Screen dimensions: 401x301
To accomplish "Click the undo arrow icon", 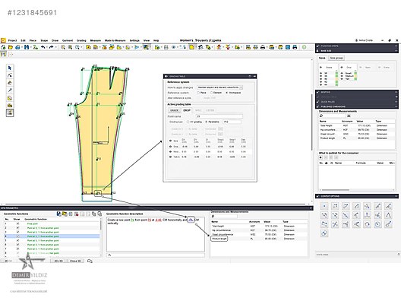I will (x=43, y=47).
